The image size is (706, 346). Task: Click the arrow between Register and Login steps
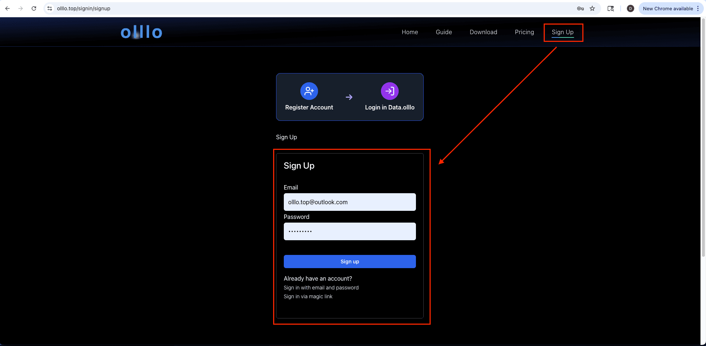349,97
